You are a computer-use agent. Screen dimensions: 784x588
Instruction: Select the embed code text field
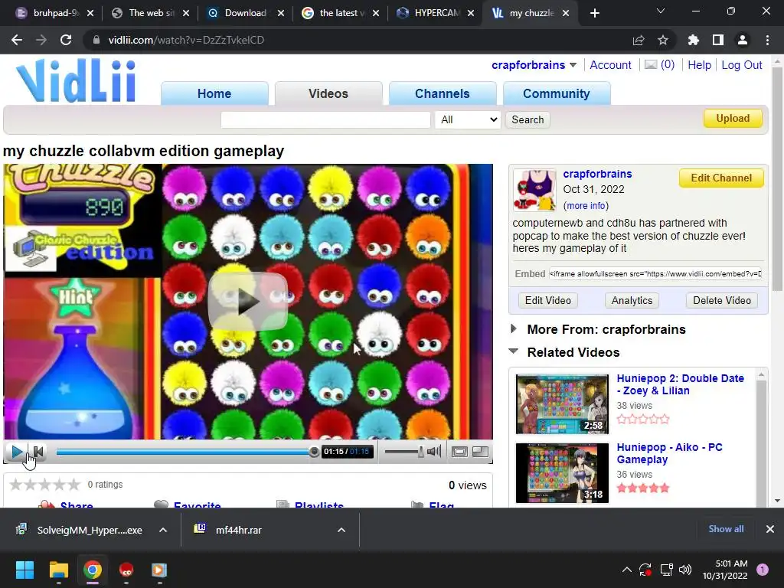pos(655,273)
